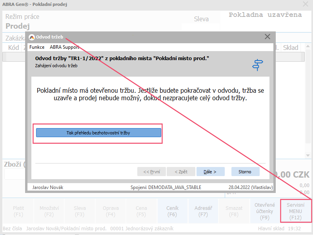Viewport: 313px width, 235px height.
Task: Open the ABRA Support menu
Action: [64, 47]
